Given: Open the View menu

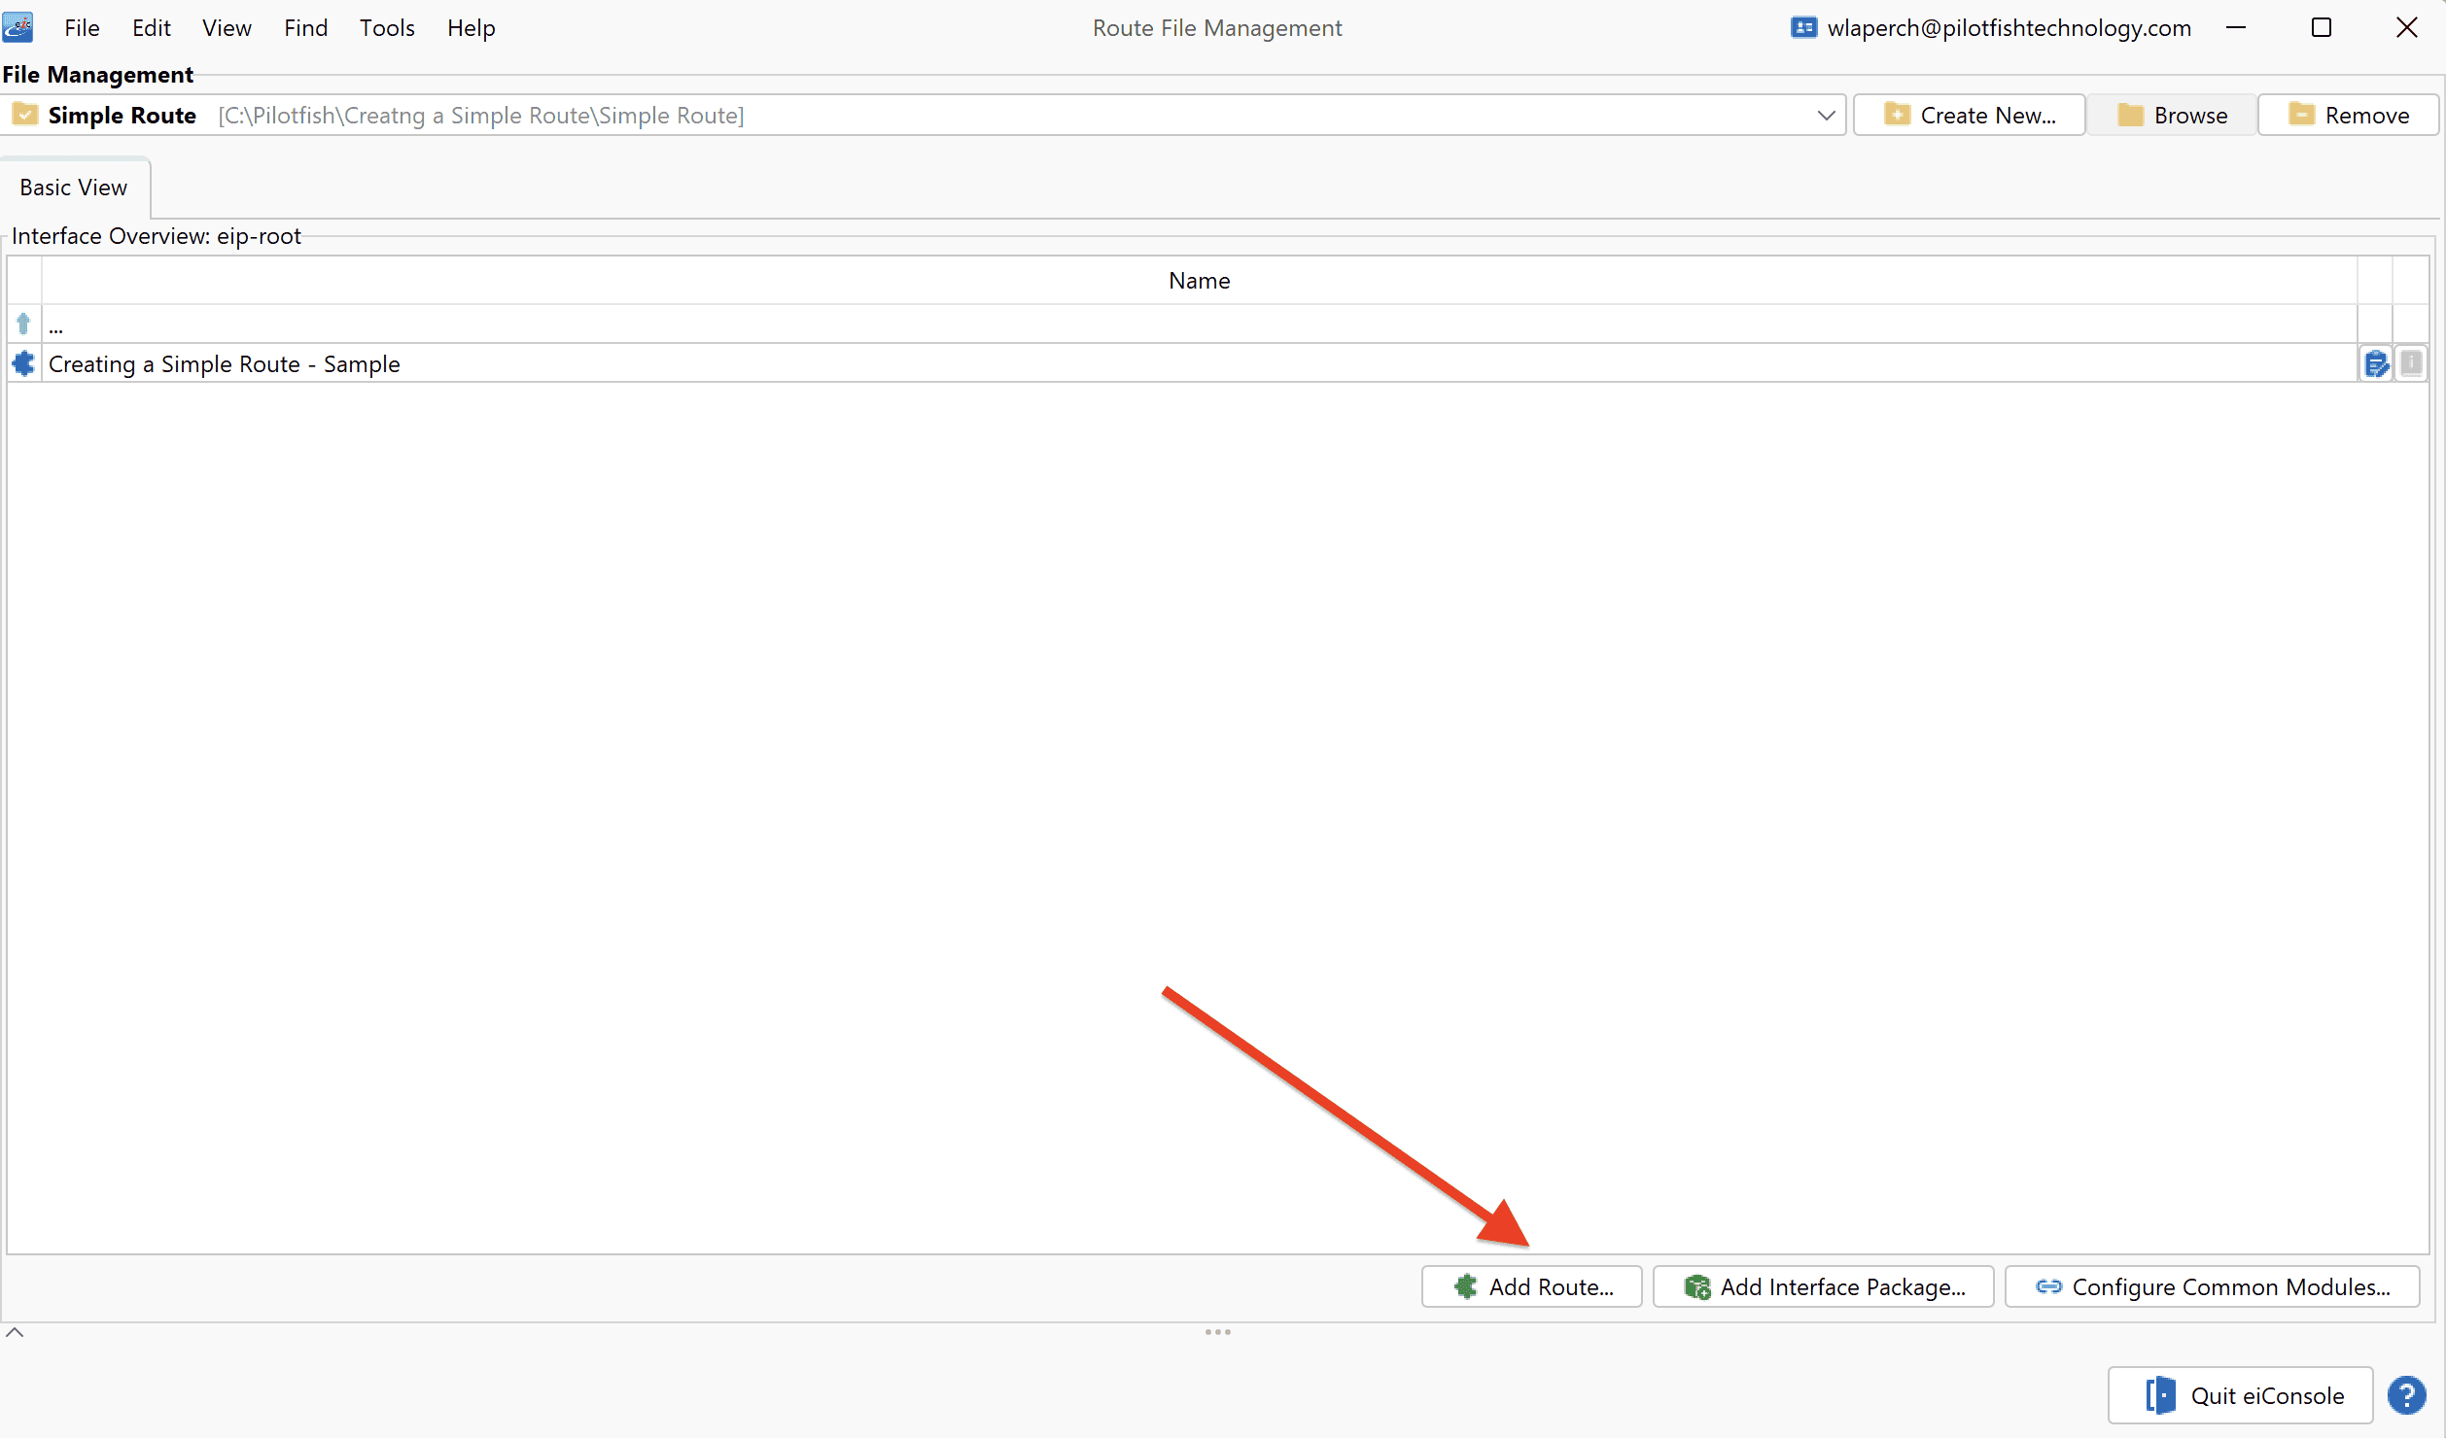Looking at the screenshot, I should pos(227,28).
